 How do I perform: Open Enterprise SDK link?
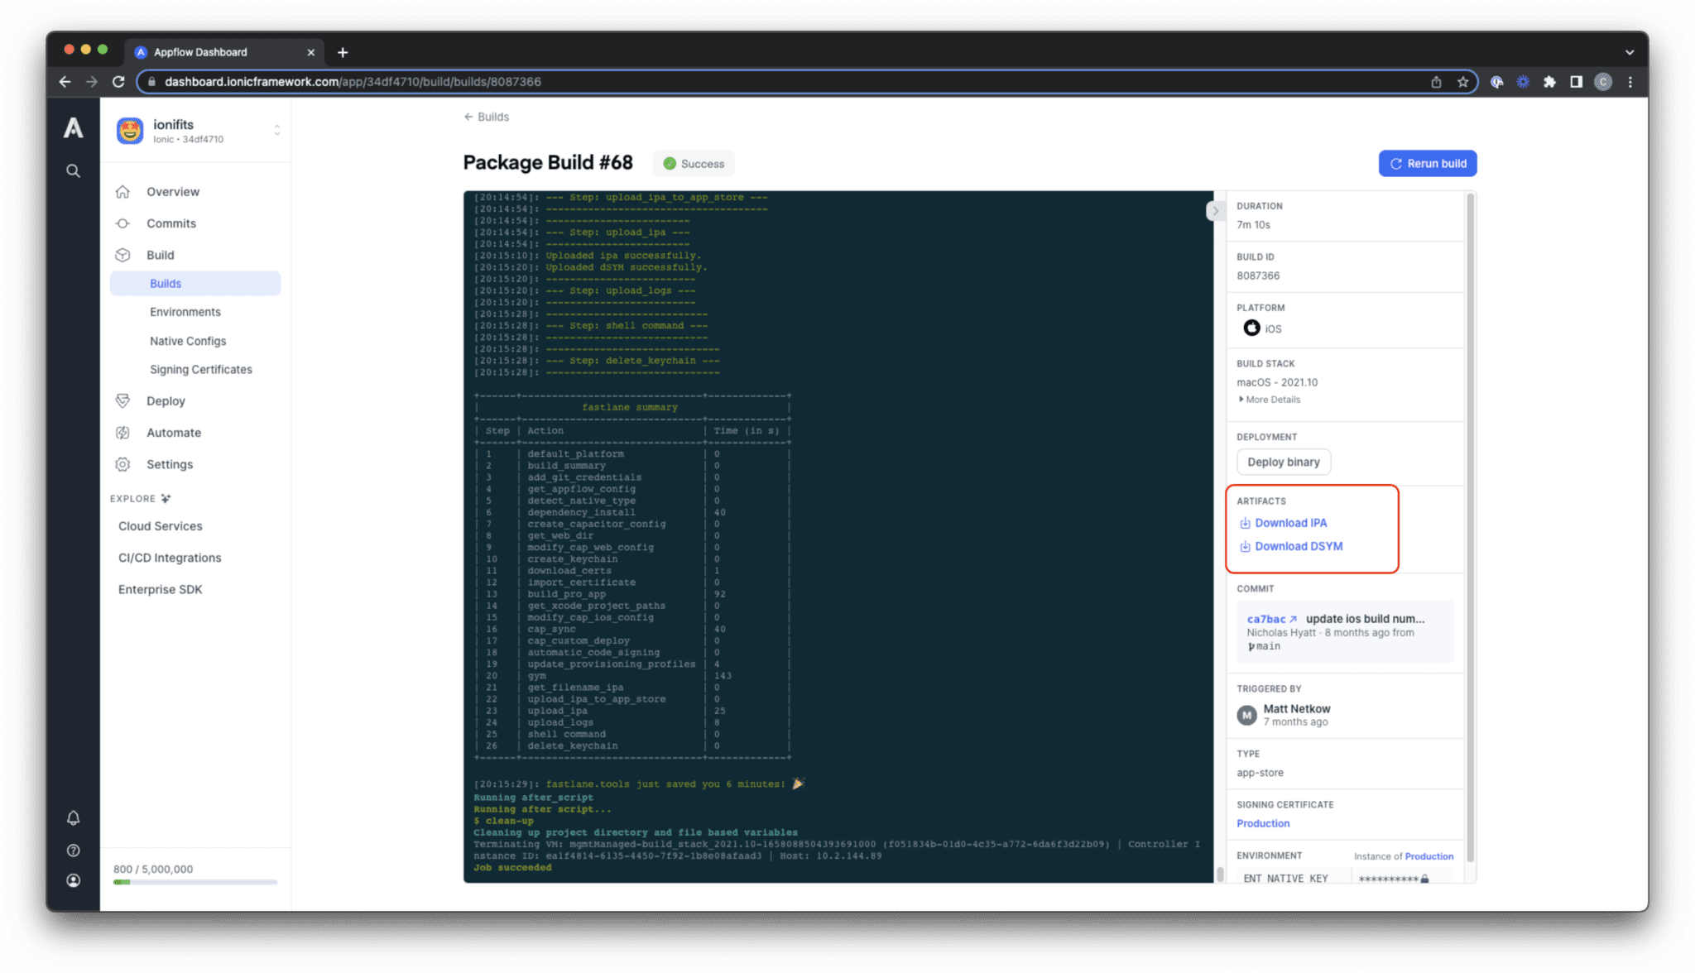coord(161,589)
